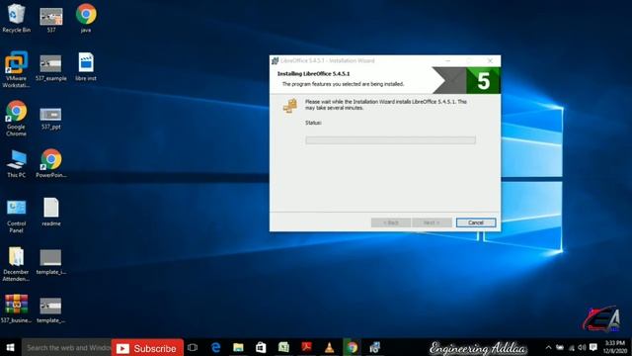
Task: Open Task View from taskbar
Action: click(193, 347)
